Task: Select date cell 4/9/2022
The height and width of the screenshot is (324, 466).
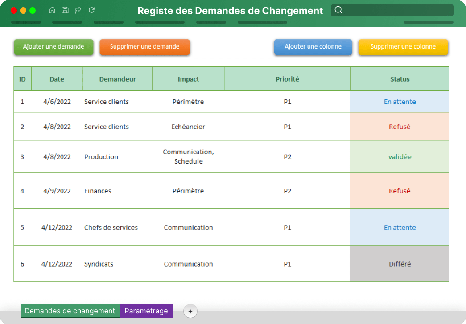Action: (x=57, y=191)
